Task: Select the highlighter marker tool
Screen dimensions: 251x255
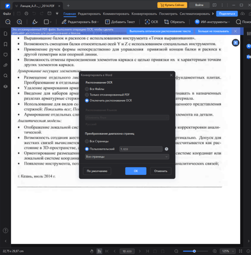Action: pos(35,22)
